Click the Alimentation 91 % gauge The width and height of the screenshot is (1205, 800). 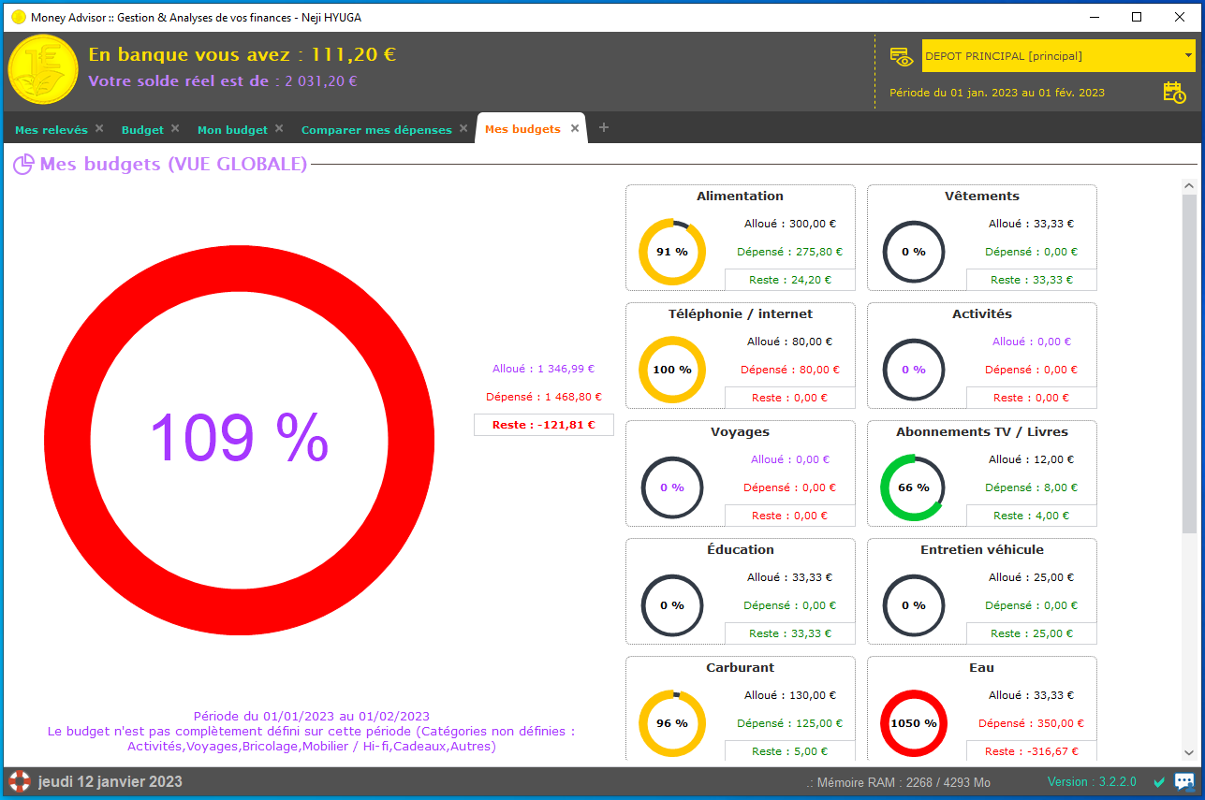coord(671,252)
